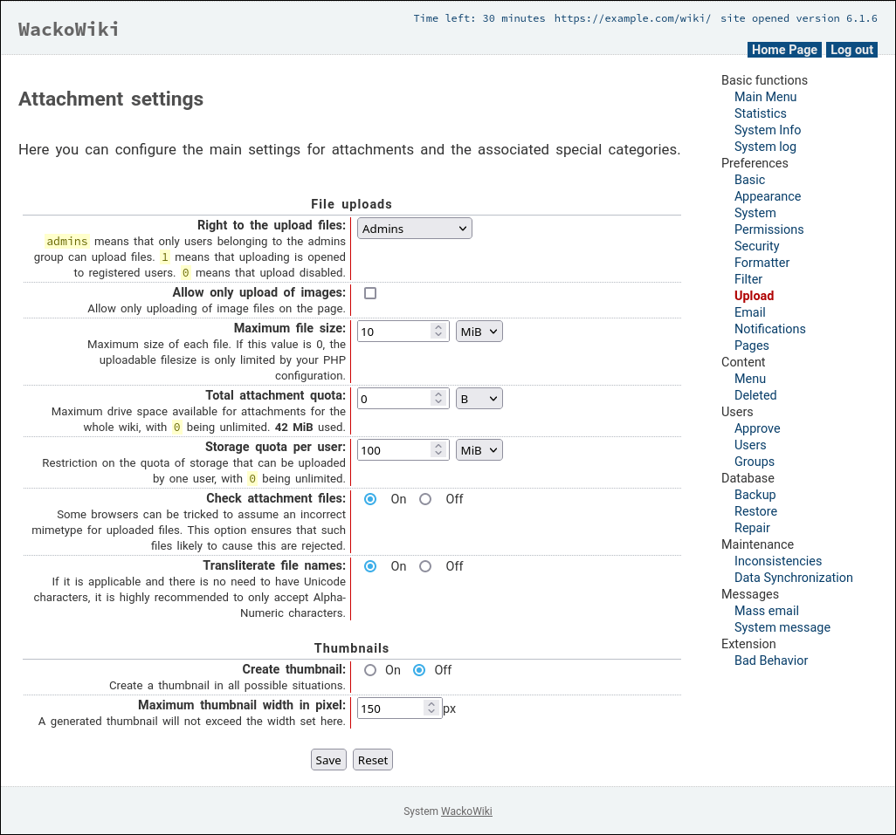Enable the 'Allow only upload of images' checkbox
896x835 pixels.
point(370,293)
